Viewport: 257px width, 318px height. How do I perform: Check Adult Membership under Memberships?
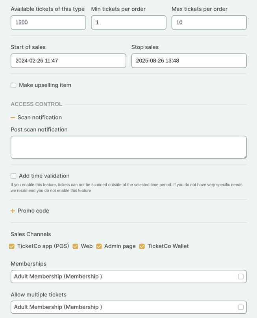[241, 277]
